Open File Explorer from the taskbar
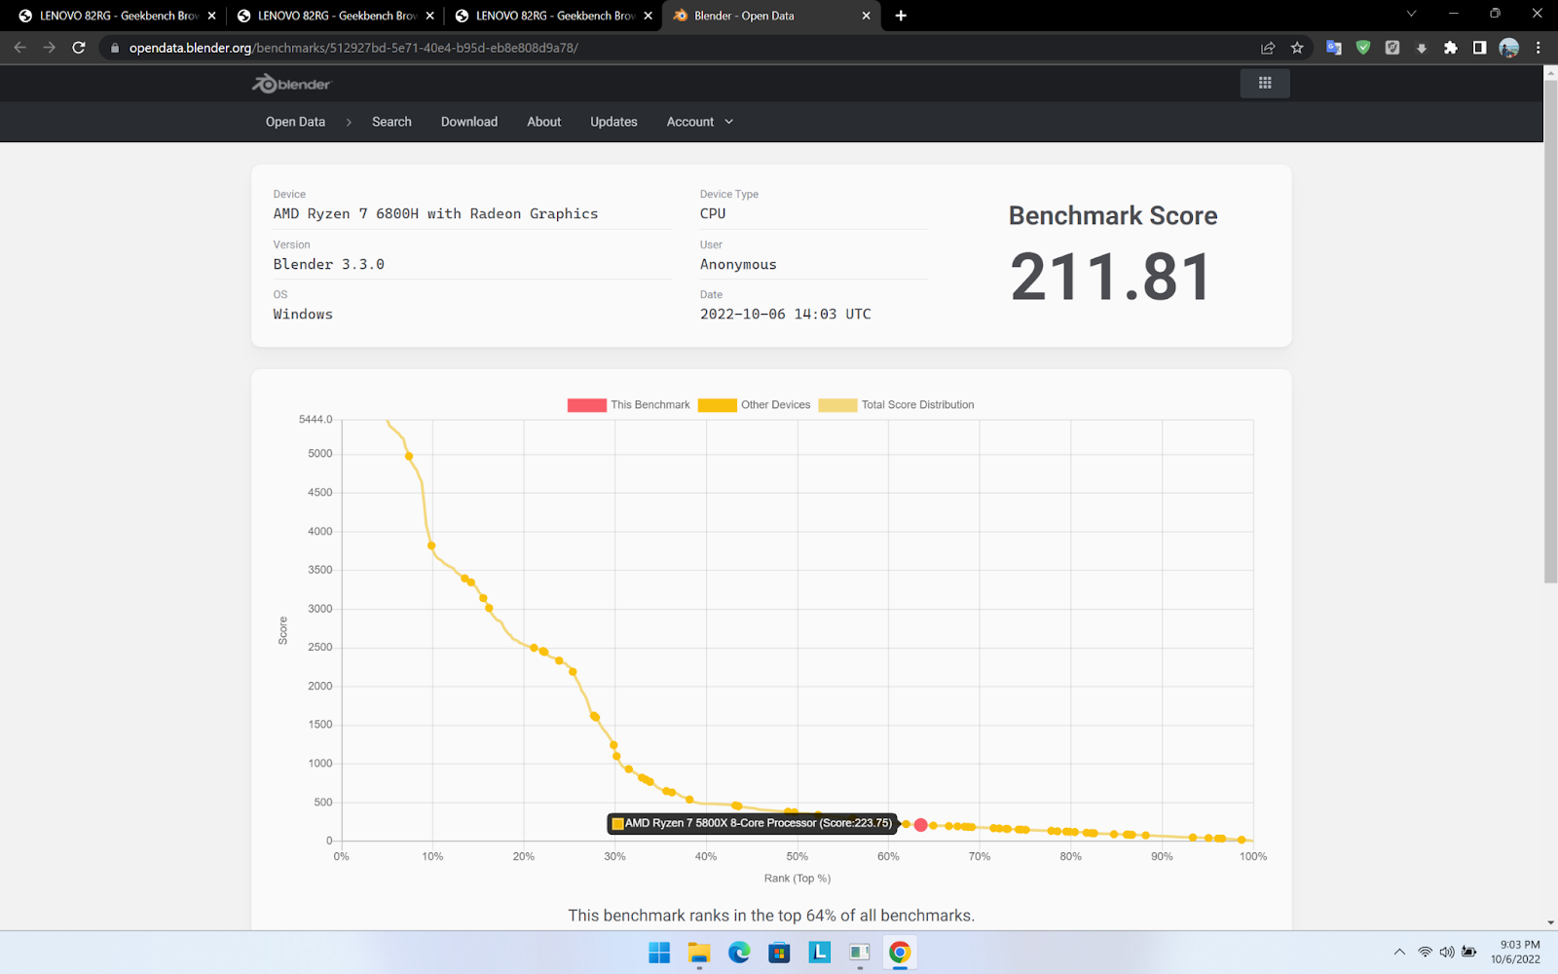The width and height of the screenshot is (1558, 974). click(699, 953)
